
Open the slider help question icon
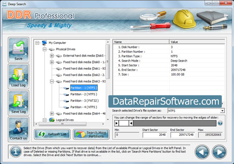[220, 123]
